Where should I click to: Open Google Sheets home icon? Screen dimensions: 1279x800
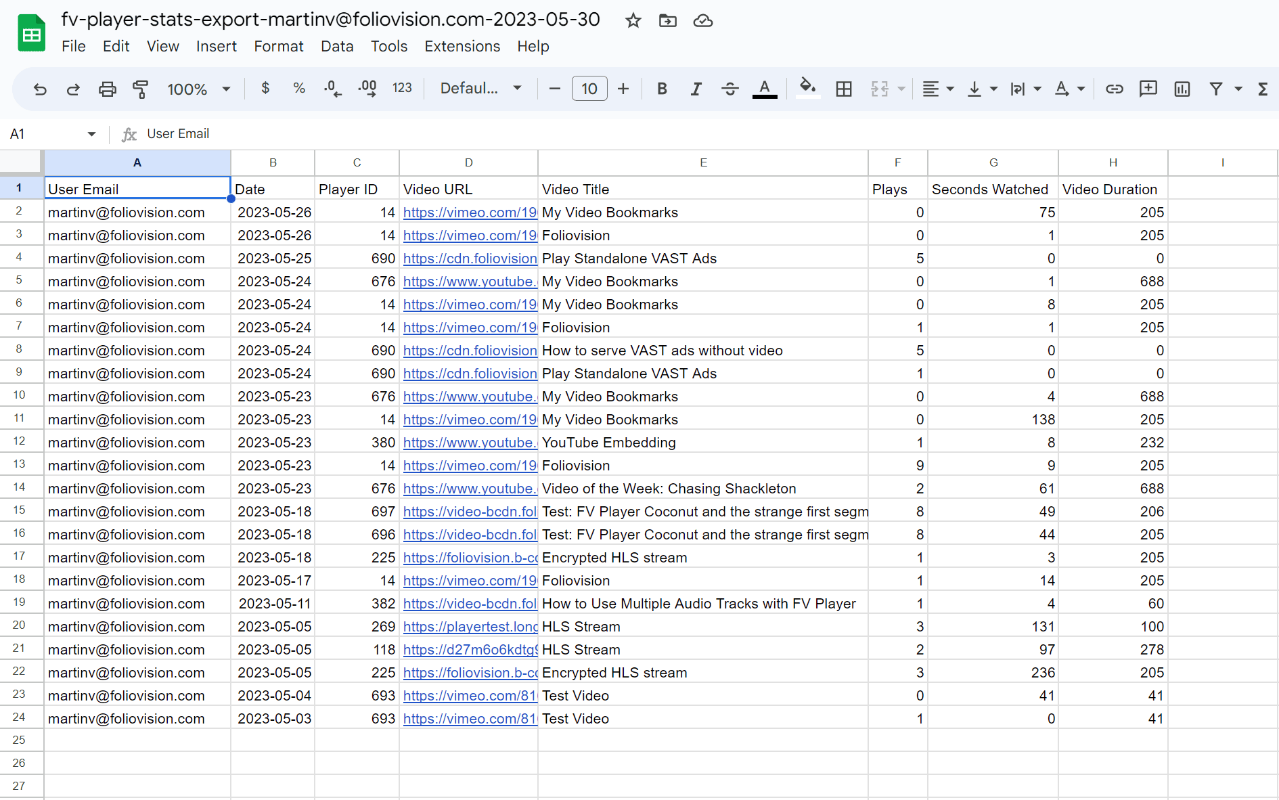32,32
